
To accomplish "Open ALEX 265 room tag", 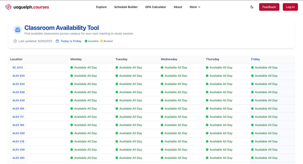I will coord(19,158).
